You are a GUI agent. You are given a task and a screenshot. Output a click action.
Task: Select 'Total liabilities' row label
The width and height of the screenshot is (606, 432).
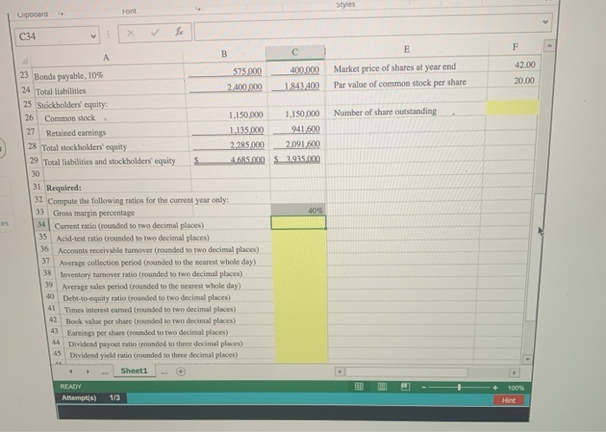point(61,91)
